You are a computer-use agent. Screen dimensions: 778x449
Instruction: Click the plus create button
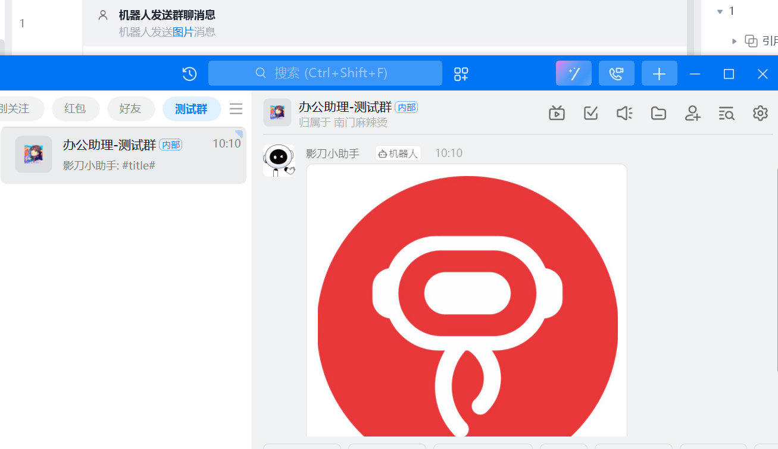[x=659, y=73]
